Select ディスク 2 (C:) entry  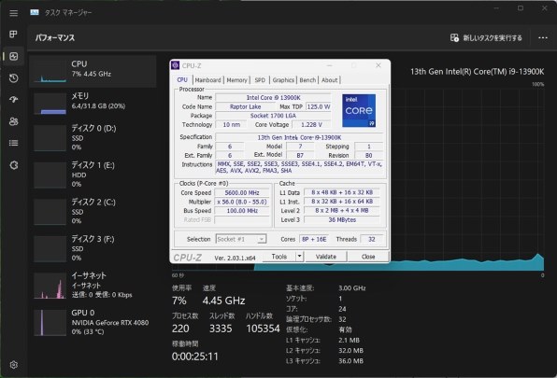click(x=93, y=211)
